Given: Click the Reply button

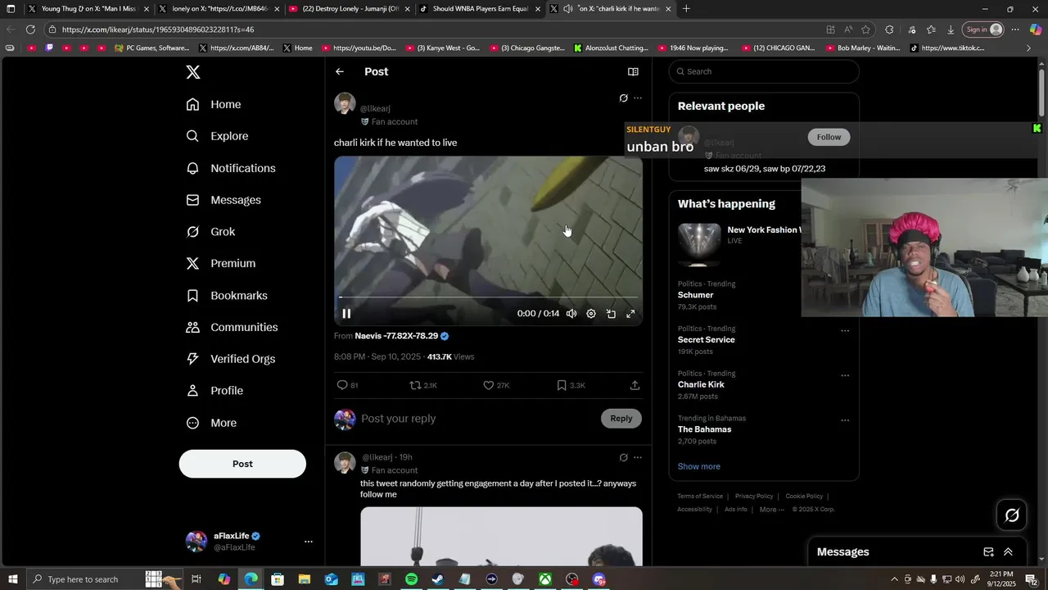Looking at the screenshot, I should tap(621, 419).
